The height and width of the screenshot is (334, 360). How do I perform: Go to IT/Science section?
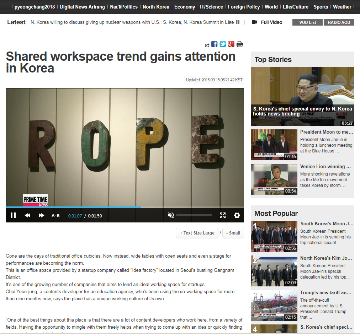(x=211, y=7)
